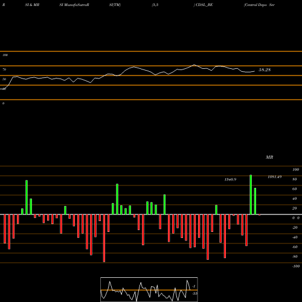Click the MR indicator title label
Screen dimensions: 302x302
(x=269, y=157)
